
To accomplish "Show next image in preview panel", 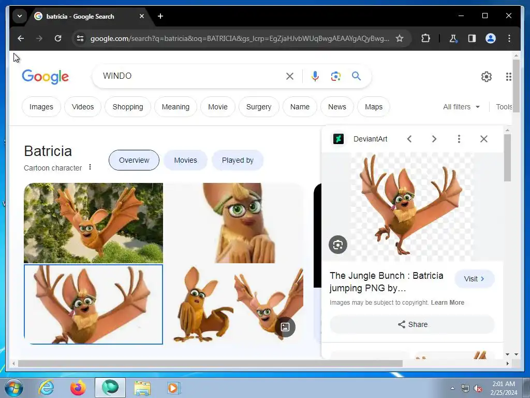I will tap(434, 139).
